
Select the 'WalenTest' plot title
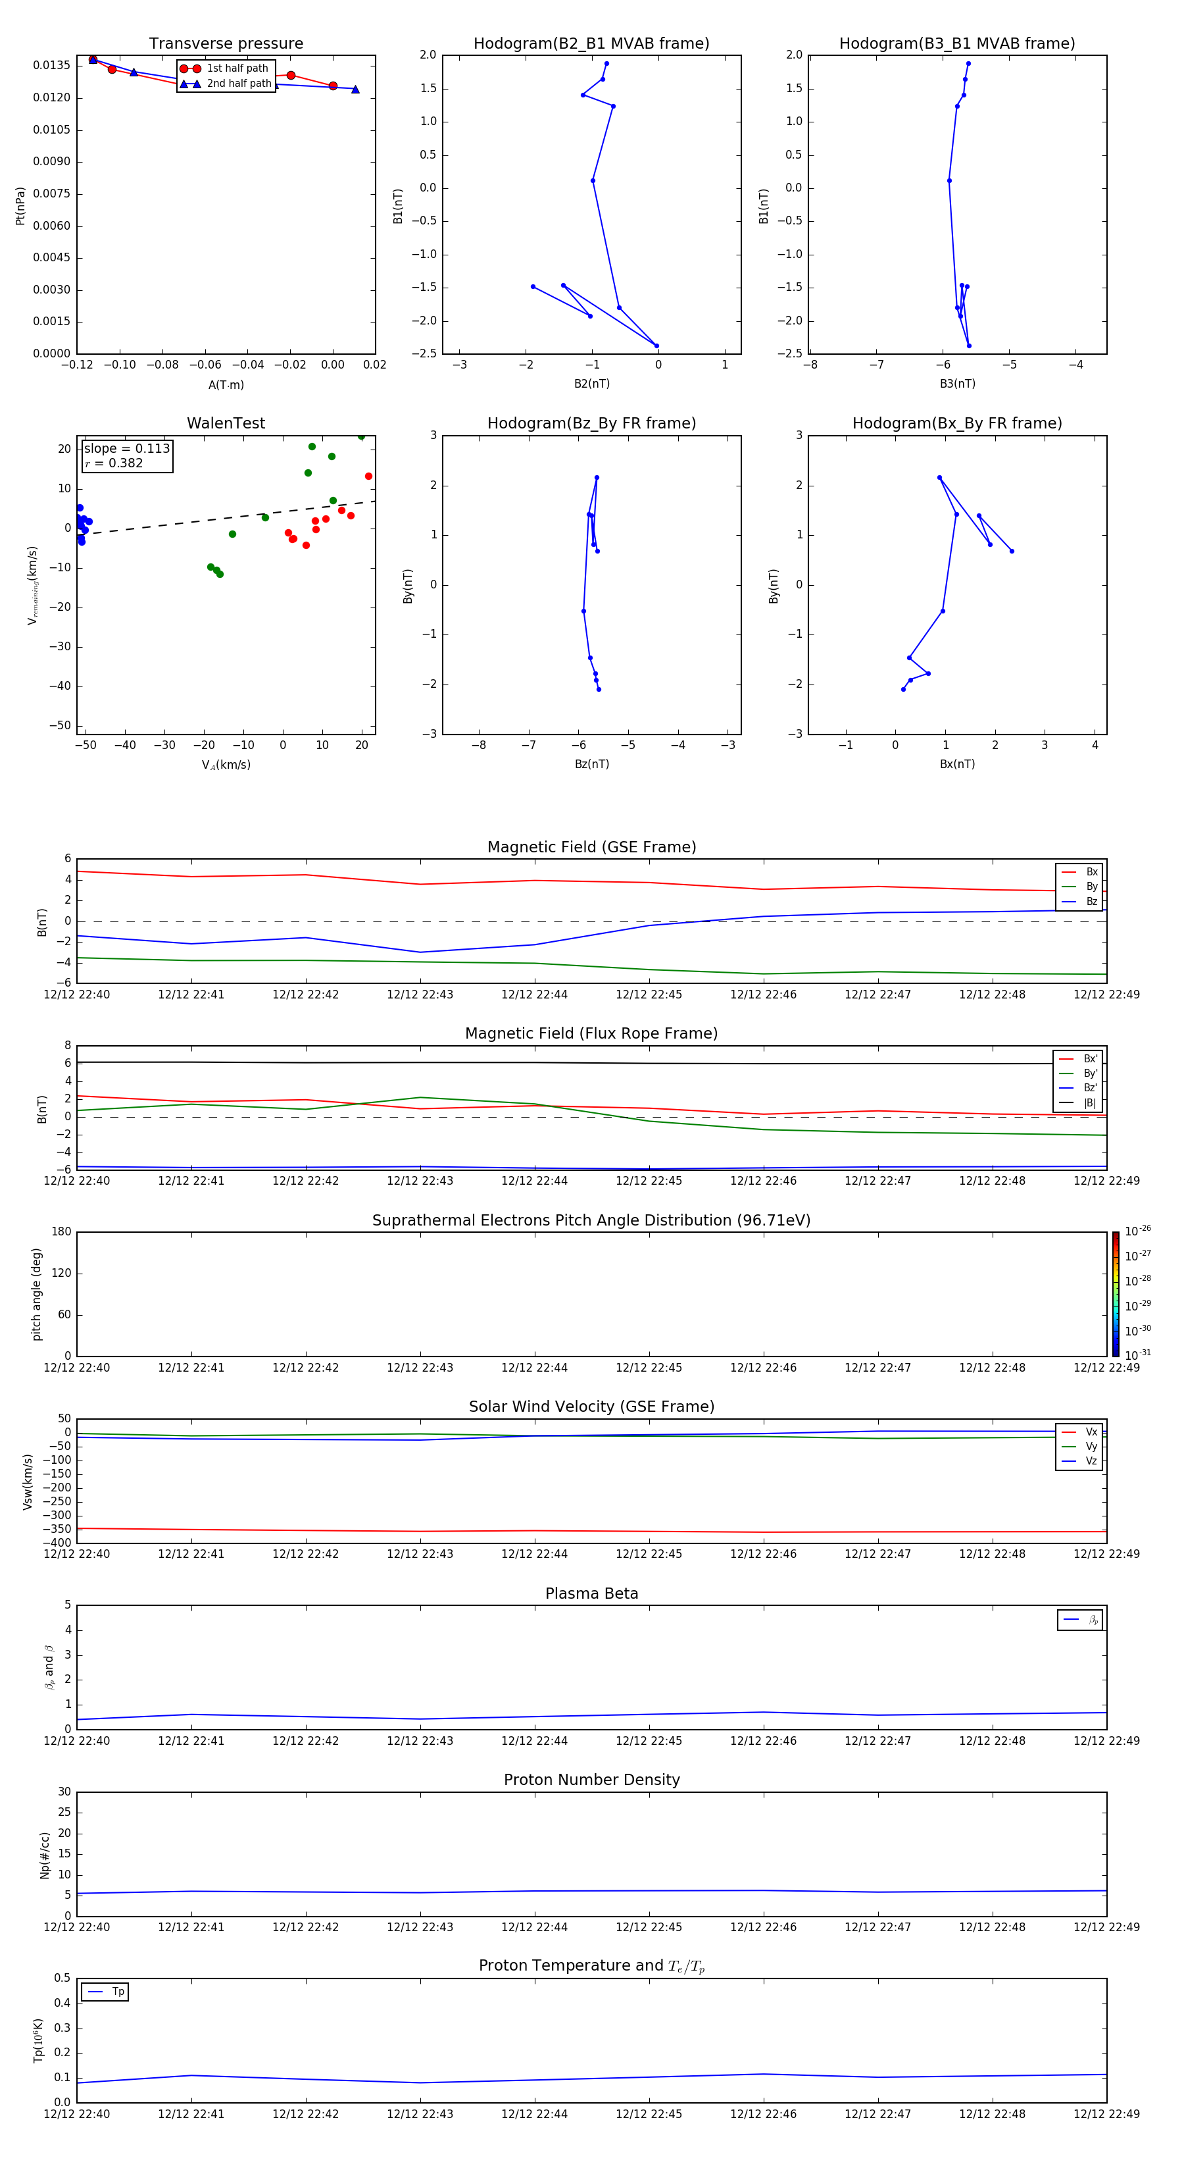pos(226,423)
